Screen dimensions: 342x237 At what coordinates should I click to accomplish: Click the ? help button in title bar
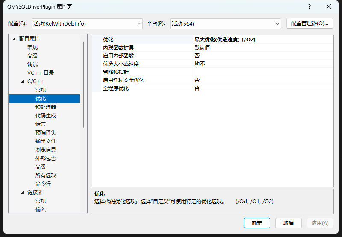point(309,6)
